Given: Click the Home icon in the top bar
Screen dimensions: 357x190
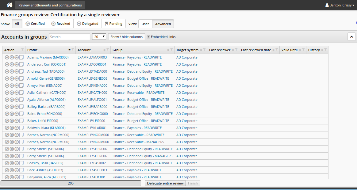Looking at the screenshot, I should tap(10, 5).
